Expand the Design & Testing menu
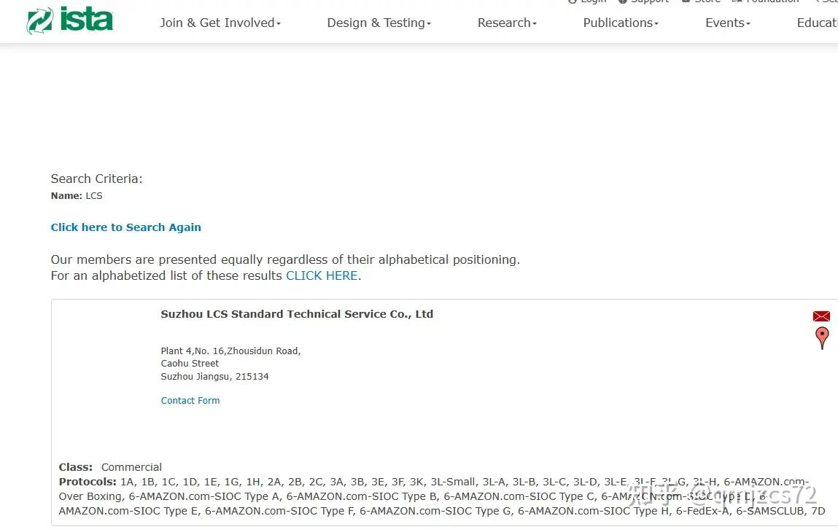The height and width of the screenshot is (532, 838). click(x=379, y=23)
